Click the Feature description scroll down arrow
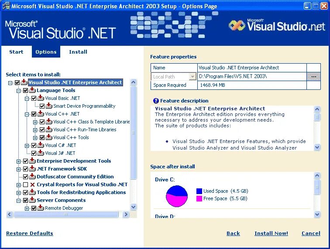Screen dimensions: 330x249 (317, 147)
